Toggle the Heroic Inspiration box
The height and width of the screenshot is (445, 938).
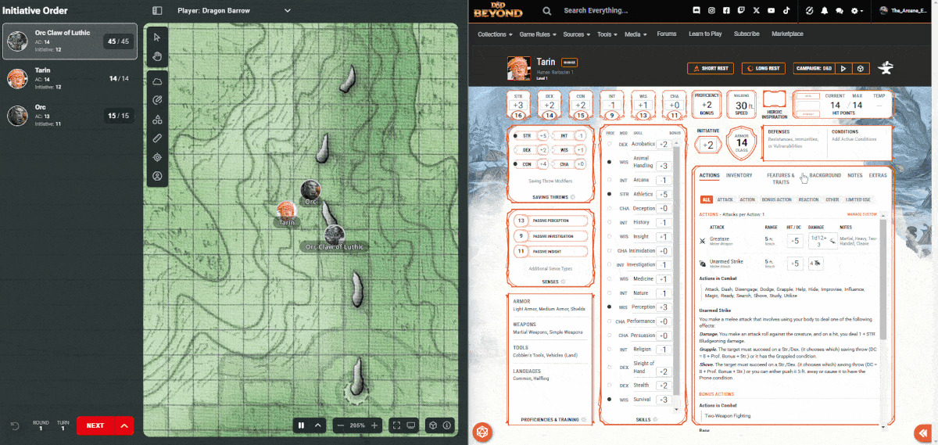(773, 101)
